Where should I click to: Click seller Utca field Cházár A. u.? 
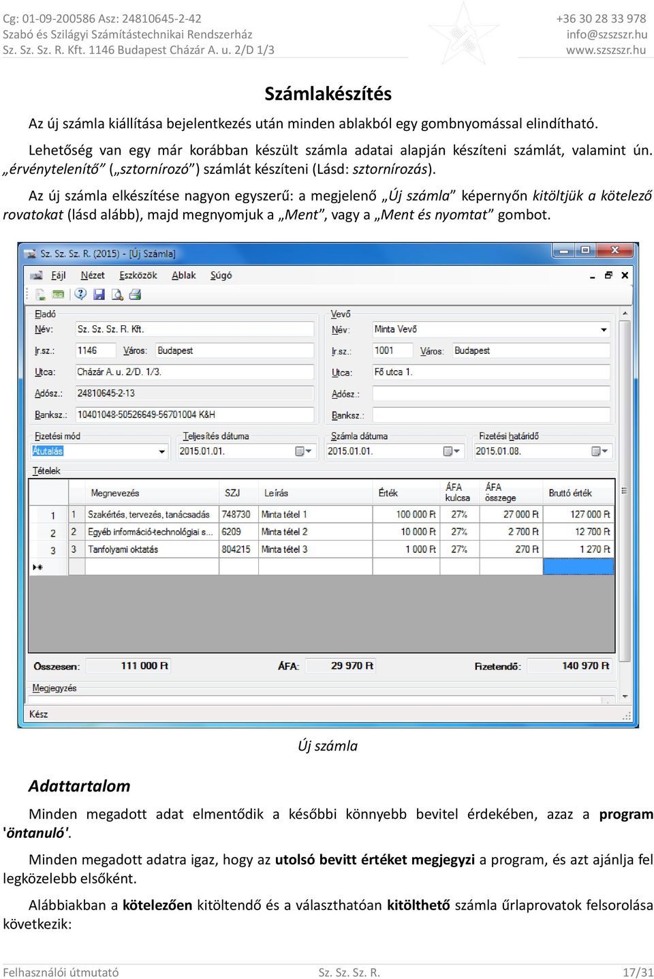click(194, 372)
